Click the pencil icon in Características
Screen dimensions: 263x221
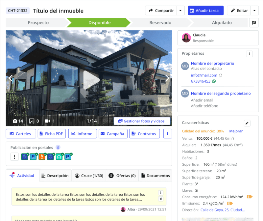coord(247,123)
